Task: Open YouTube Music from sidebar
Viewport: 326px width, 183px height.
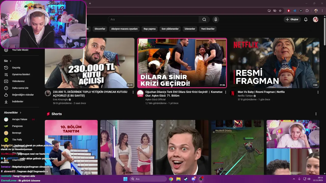Action: (20, 50)
